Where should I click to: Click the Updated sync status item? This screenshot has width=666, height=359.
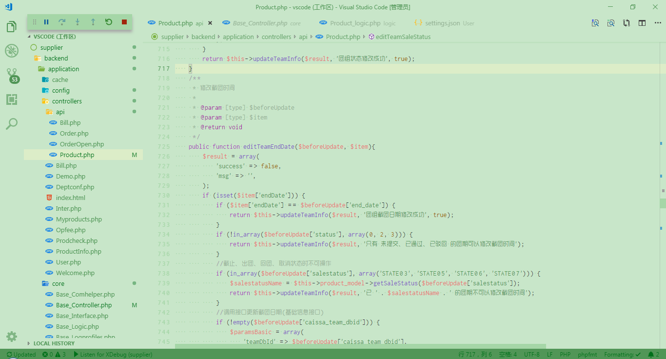pyautogui.click(x=21, y=354)
